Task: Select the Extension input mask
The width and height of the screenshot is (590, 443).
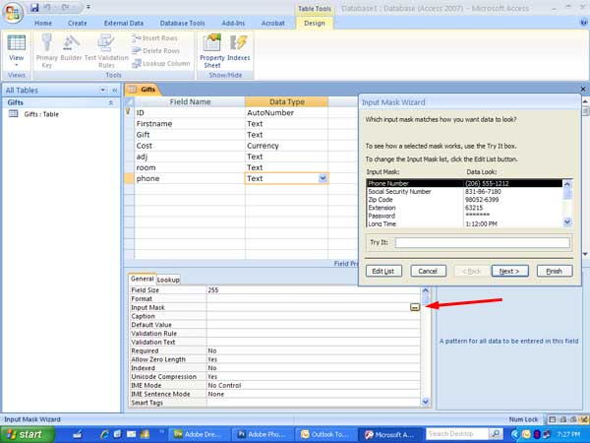Action: [x=465, y=208]
